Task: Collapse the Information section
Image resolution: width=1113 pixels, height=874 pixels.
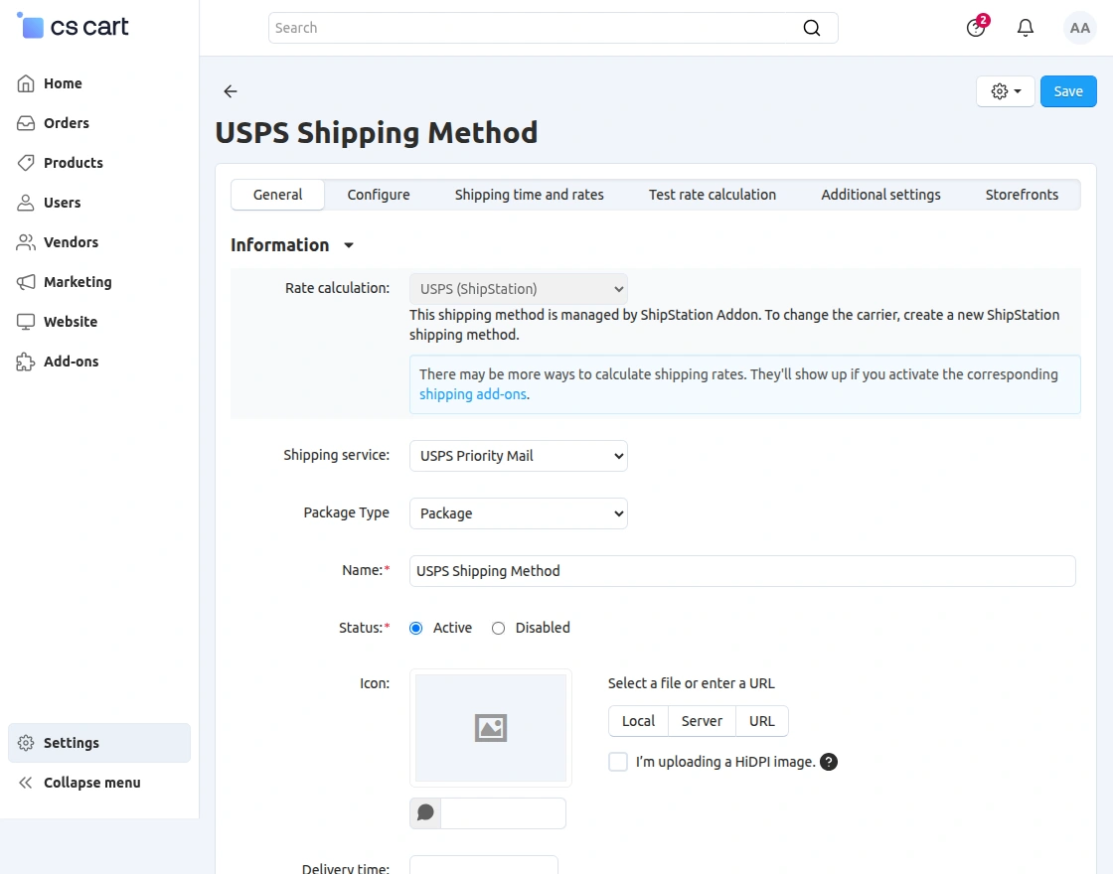Action: coord(292,245)
